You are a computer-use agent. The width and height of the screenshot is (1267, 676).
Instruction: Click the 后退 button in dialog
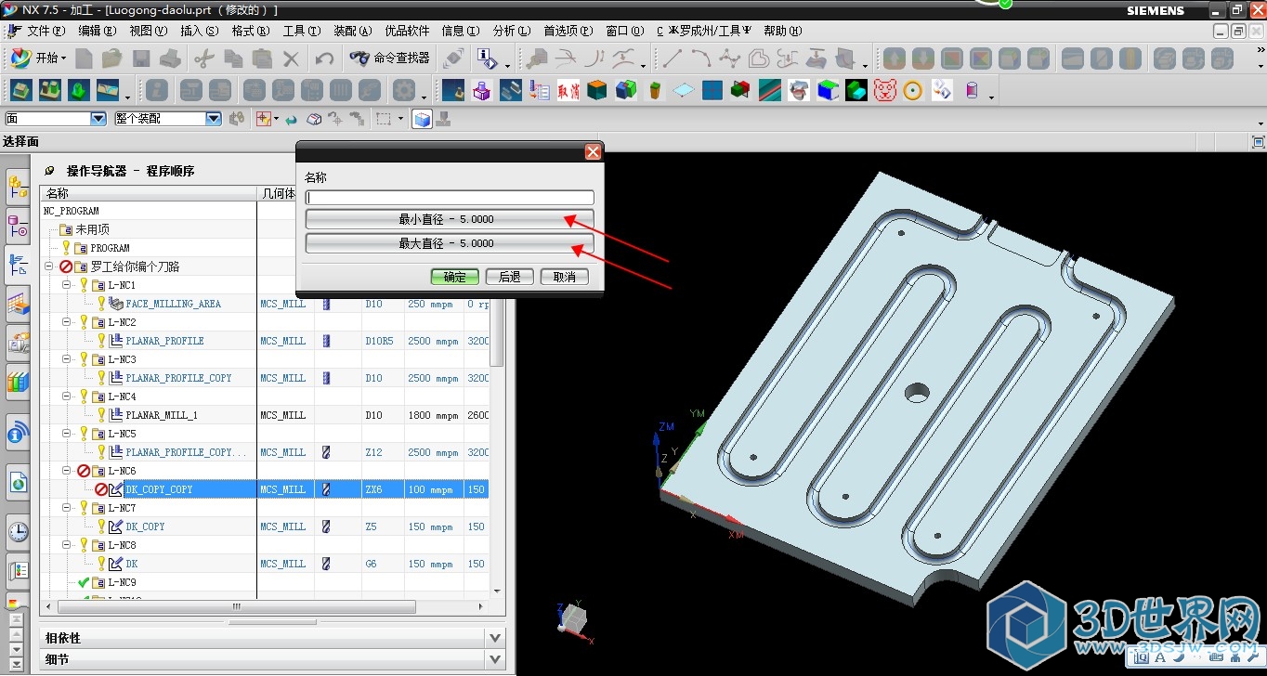(x=510, y=277)
